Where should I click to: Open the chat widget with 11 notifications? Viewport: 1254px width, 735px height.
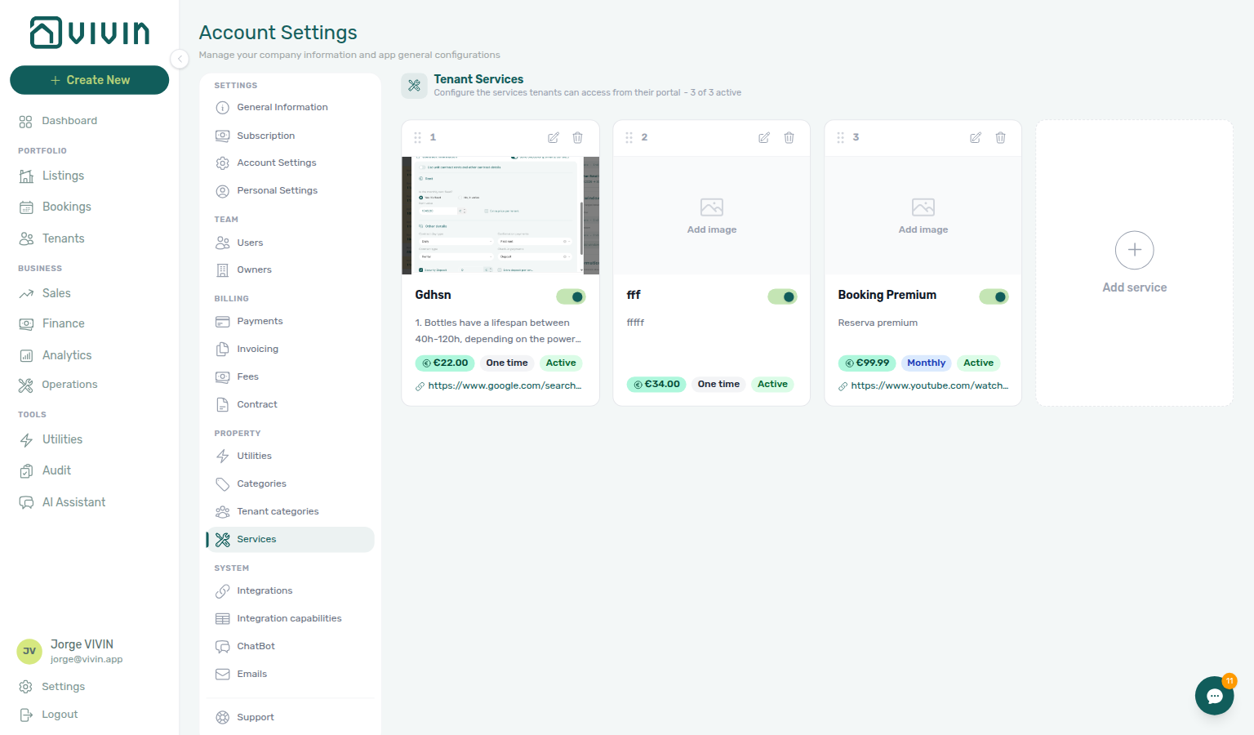1215,696
